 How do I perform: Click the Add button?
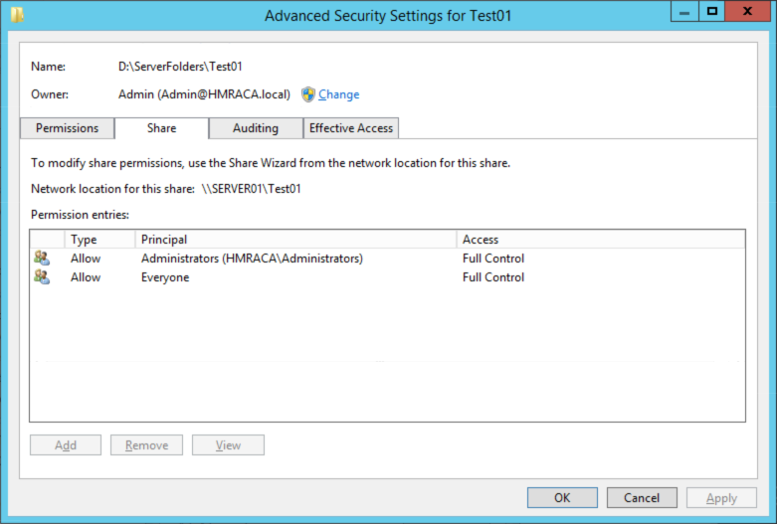pyautogui.click(x=66, y=444)
